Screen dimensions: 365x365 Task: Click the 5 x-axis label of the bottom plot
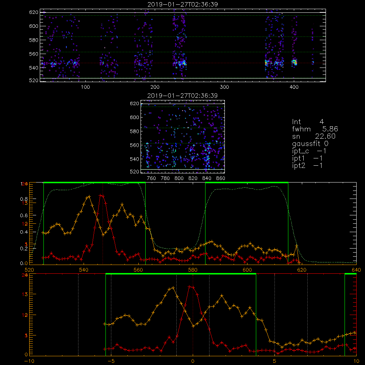coord(274,361)
